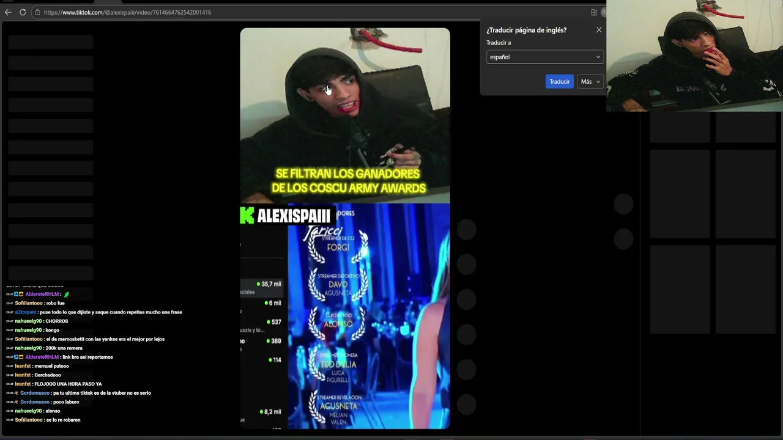
Task: Select chat message 'robo fue'
Action: [55, 303]
